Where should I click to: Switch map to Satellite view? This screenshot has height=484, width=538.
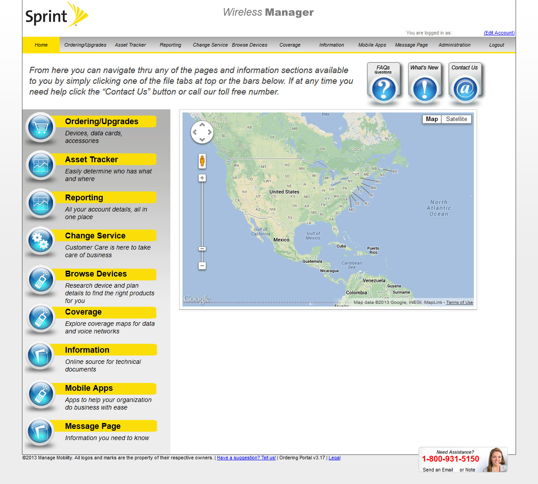[x=456, y=119]
